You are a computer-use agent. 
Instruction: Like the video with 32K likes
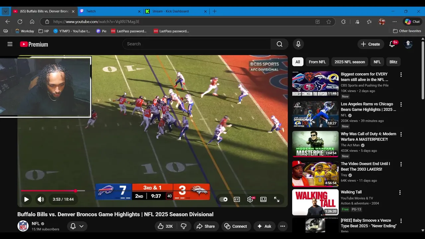(x=165, y=226)
